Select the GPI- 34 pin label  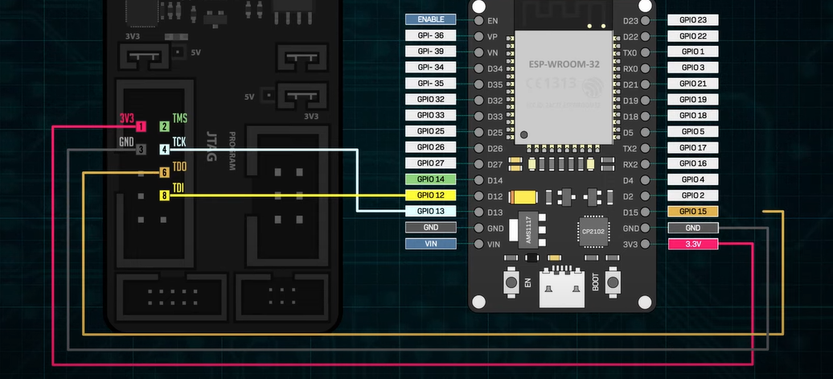tap(431, 68)
